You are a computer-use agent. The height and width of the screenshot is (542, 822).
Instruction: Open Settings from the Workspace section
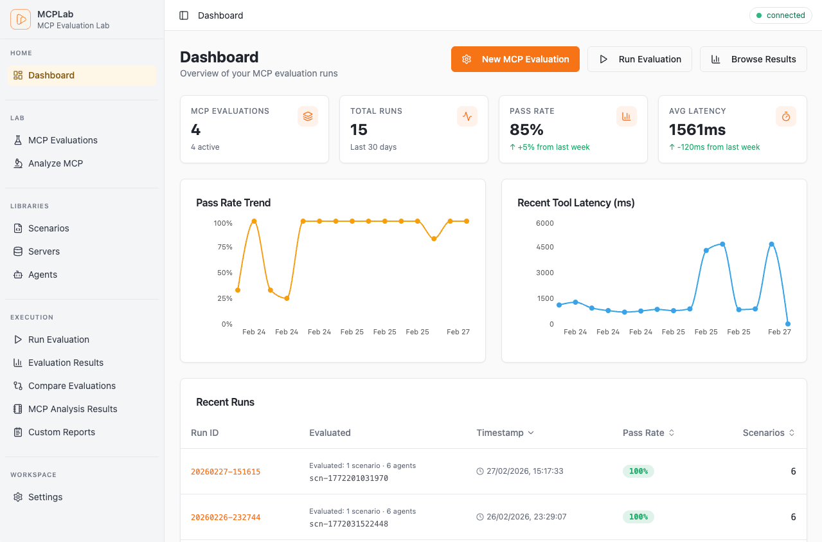point(44,496)
